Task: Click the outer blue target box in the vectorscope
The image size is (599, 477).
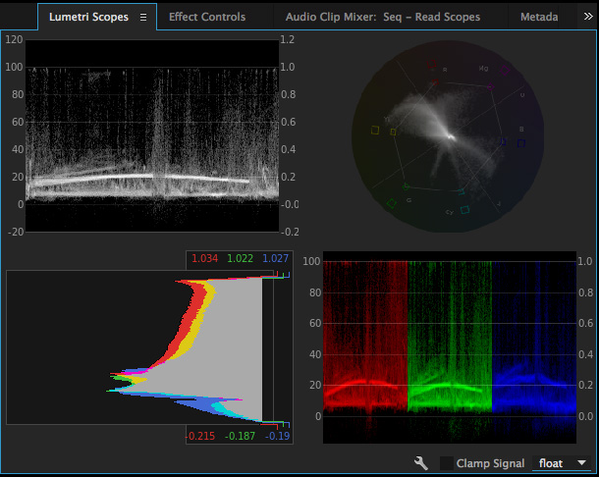Action: pos(521,143)
